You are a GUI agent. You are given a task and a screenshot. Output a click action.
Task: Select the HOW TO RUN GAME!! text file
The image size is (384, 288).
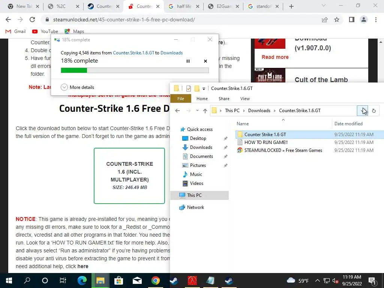(x=266, y=142)
